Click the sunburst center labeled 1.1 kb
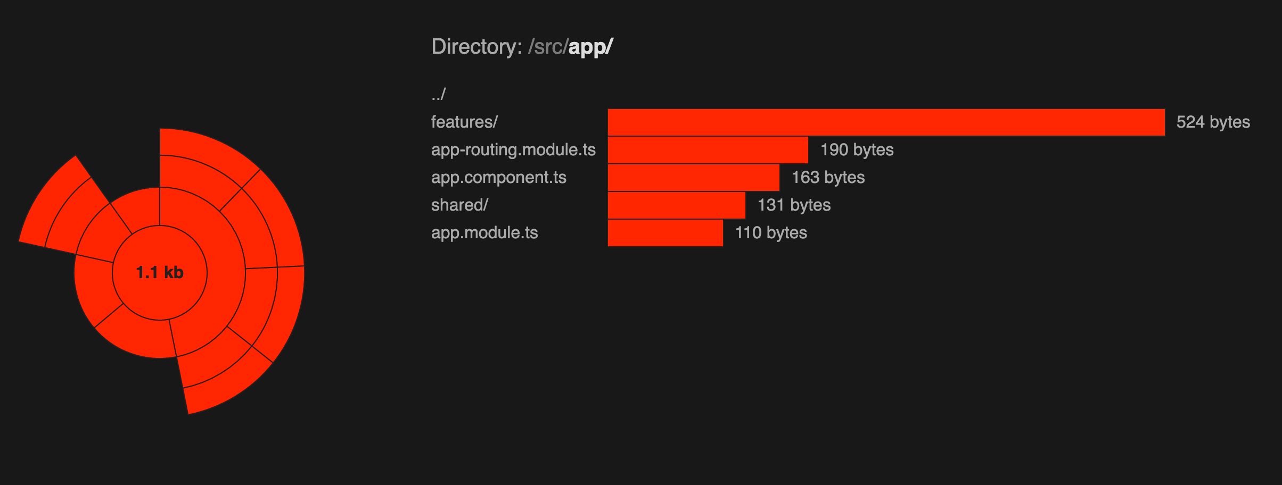Viewport: 1282px width, 485px height. point(160,273)
